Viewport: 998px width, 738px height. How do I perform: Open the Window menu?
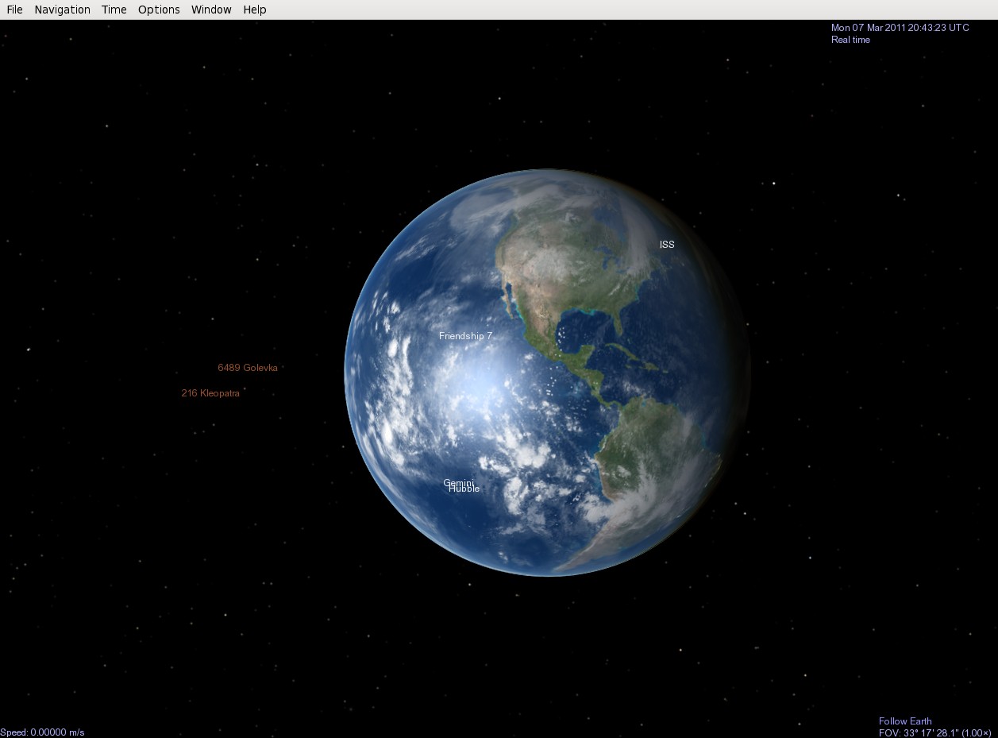(x=211, y=10)
